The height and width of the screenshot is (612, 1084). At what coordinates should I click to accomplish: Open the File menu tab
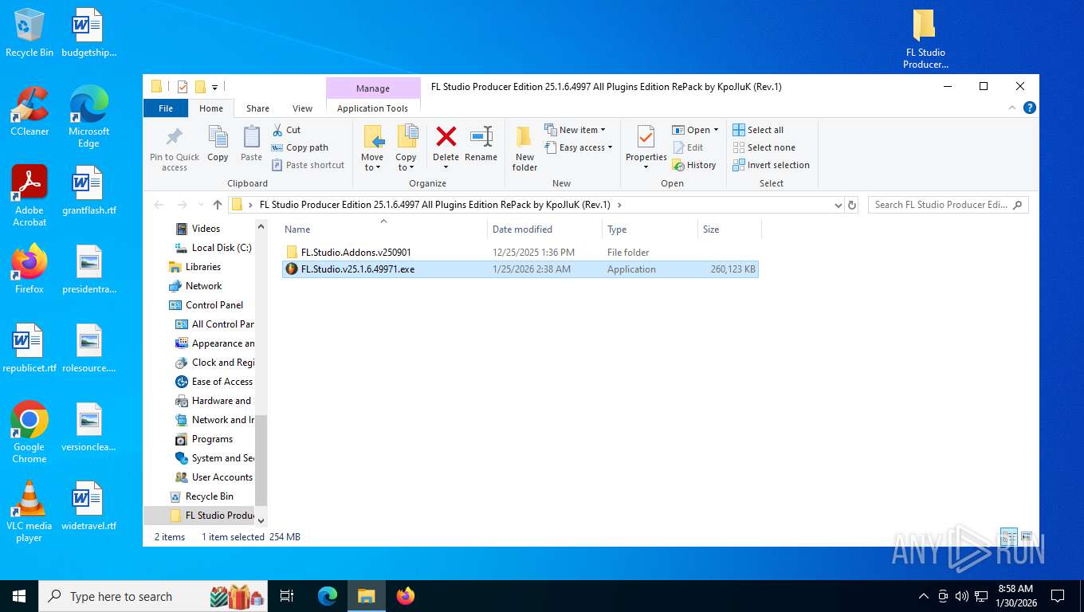click(166, 108)
